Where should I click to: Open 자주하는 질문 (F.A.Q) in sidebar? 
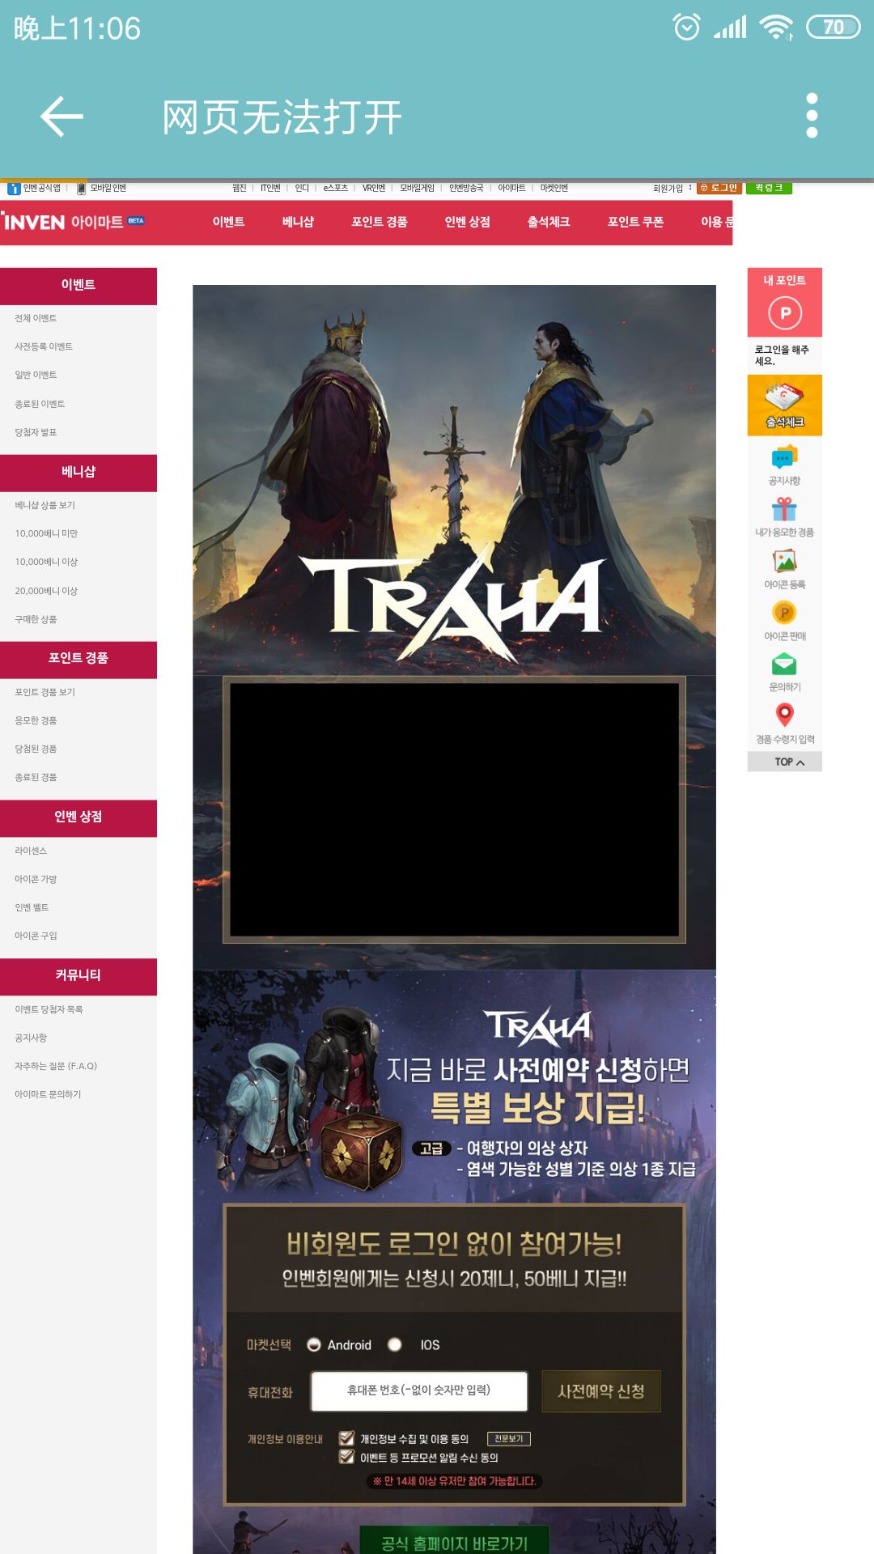pos(56,1066)
